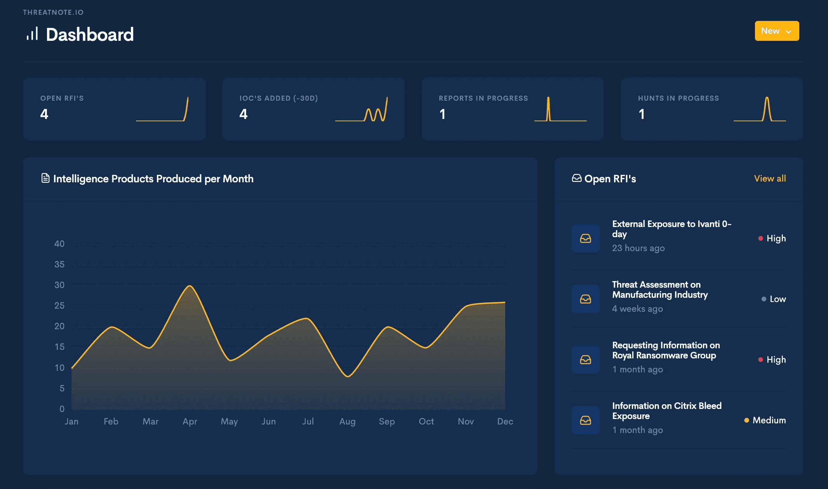
Task: Open the New dropdown button
Action: [x=777, y=31]
